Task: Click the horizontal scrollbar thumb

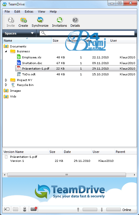Action: pos(67,175)
